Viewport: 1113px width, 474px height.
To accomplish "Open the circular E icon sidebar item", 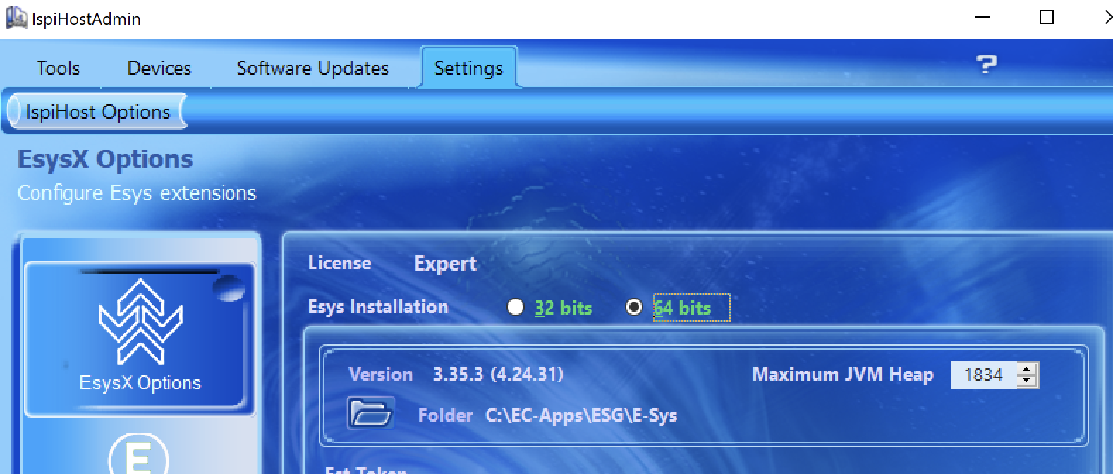I will (x=139, y=453).
